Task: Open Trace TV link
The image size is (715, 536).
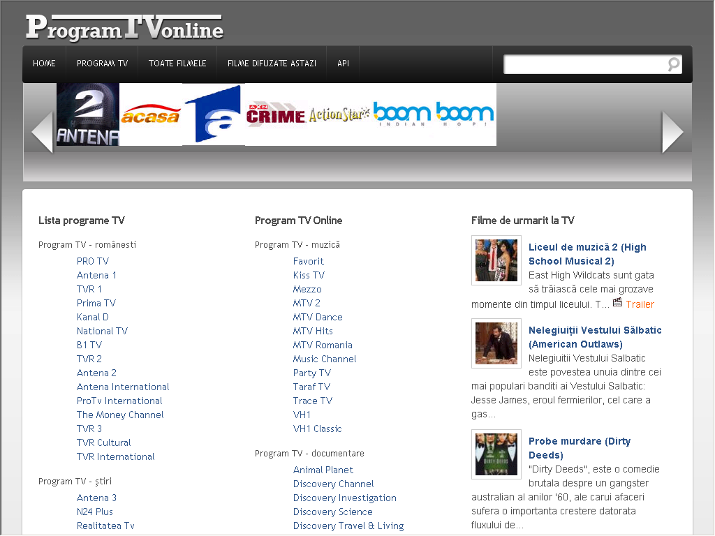Action: click(313, 401)
